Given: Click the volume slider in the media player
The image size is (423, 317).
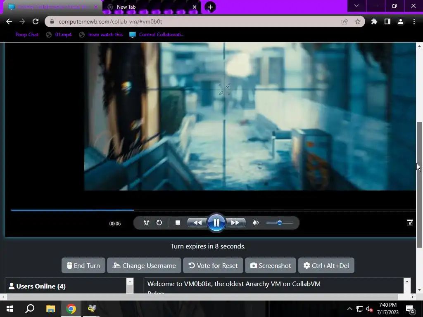Looking at the screenshot, I should (x=280, y=222).
